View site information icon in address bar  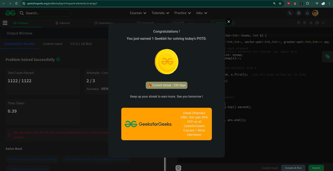tap(24, 4)
